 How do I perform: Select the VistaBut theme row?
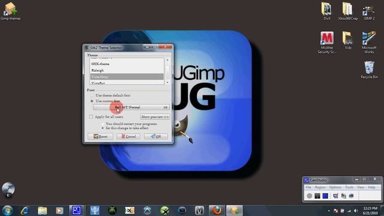coord(127,83)
